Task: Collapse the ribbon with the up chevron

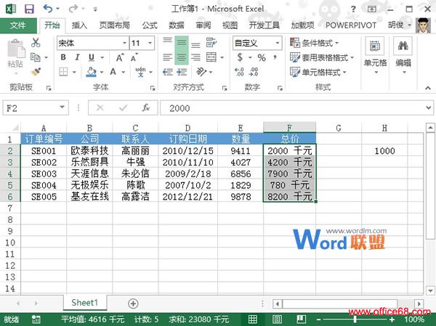Action: [x=428, y=88]
